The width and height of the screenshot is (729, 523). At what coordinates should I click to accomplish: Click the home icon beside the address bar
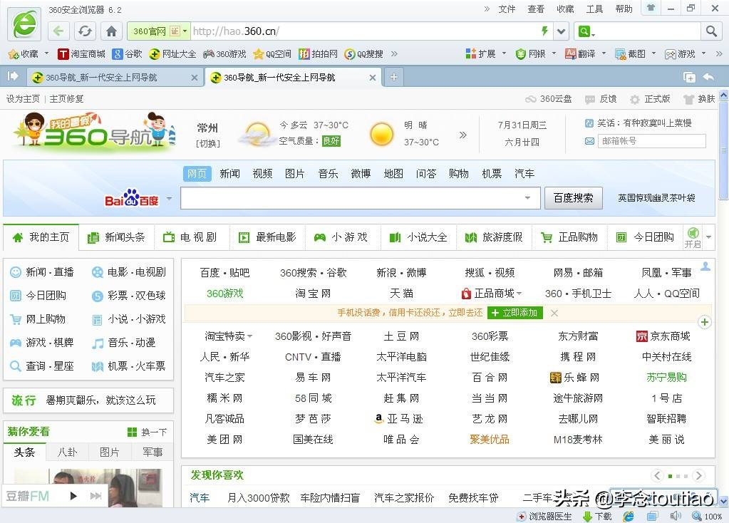[x=110, y=31]
